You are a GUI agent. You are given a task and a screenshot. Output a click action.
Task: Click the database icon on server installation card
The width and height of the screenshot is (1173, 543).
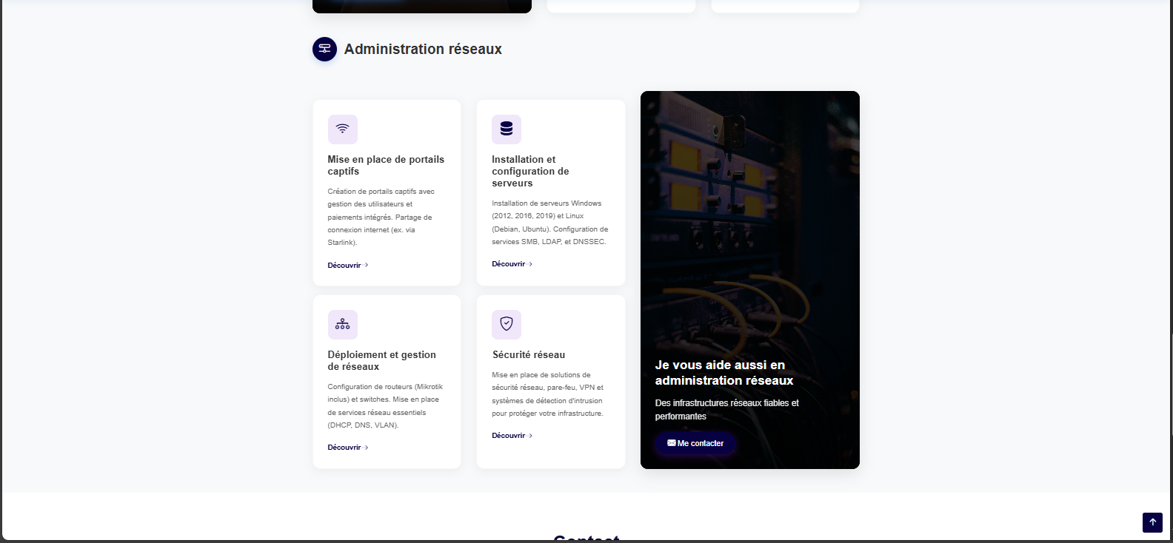point(507,129)
